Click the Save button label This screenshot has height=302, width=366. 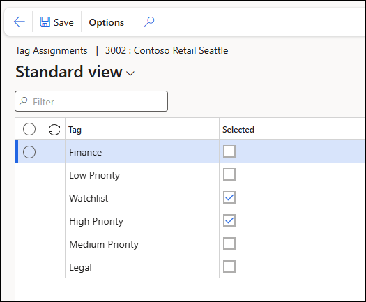pyautogui.click(x=63, y=22)
